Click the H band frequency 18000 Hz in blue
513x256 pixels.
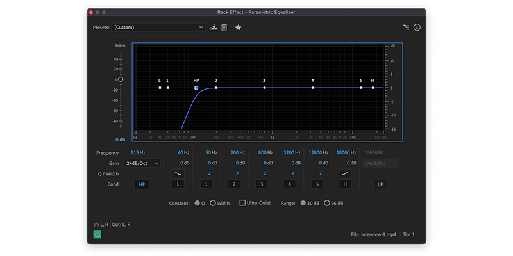pyautogui.click(x=346, y=152)
